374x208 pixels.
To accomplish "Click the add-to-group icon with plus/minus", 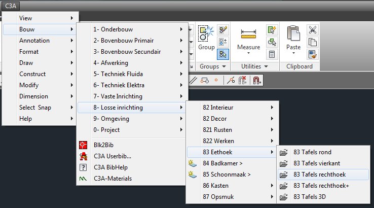I will pyautogui.click(x=223, y=42).
